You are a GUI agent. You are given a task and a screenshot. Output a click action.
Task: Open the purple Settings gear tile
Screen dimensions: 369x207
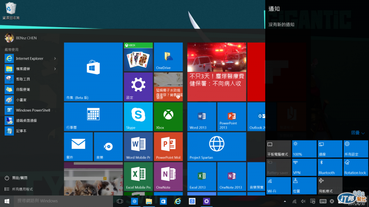(x=138, y=87)
